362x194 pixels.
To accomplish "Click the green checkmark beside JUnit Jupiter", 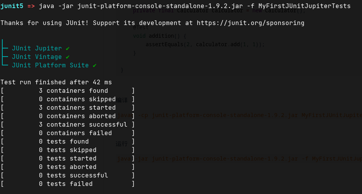I will point(68,48).
